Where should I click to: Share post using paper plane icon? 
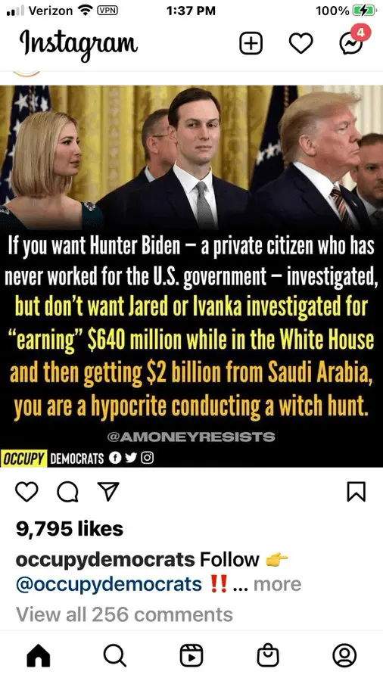coord(107,492)
